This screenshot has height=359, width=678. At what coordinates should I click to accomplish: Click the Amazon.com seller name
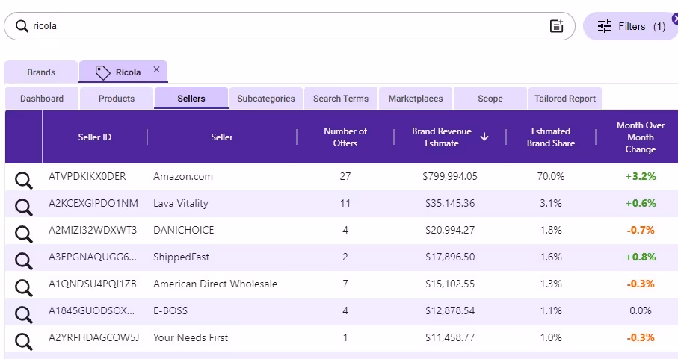pyautogui.click(x=183, y=176)
